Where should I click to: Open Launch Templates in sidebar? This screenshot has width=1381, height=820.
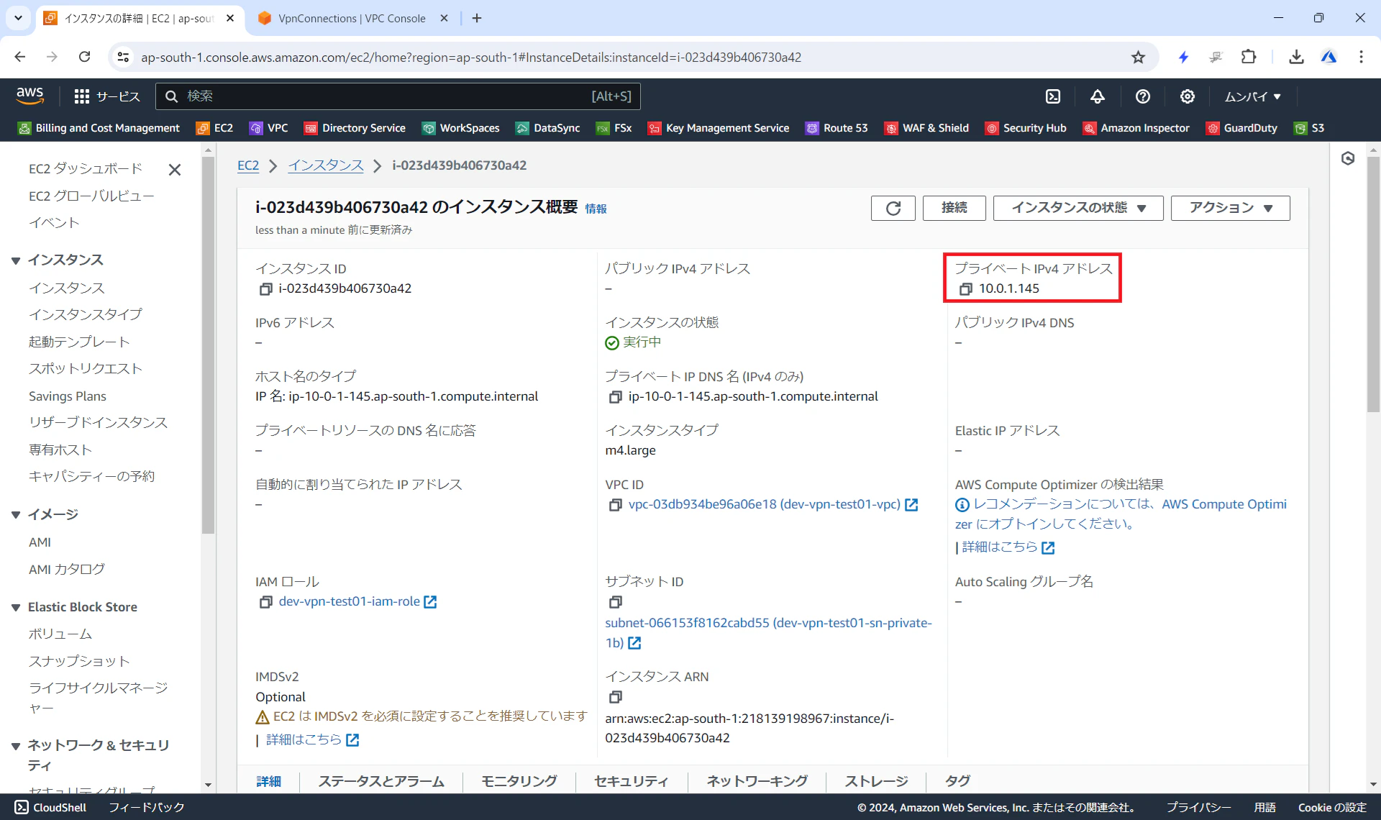(x=79, y=342)
